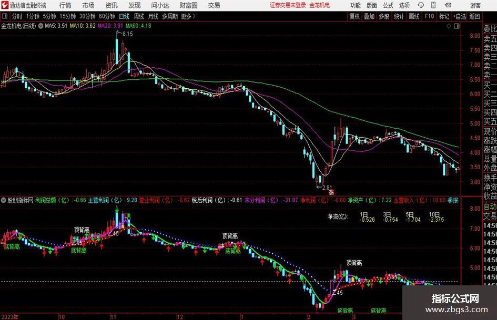Open F10 company information
This screenshot has height=320, width=497.
pyautogui.click(x=429, y=16)
